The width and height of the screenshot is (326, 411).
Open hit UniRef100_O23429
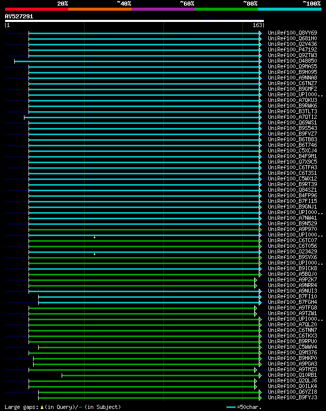(292, 251)
